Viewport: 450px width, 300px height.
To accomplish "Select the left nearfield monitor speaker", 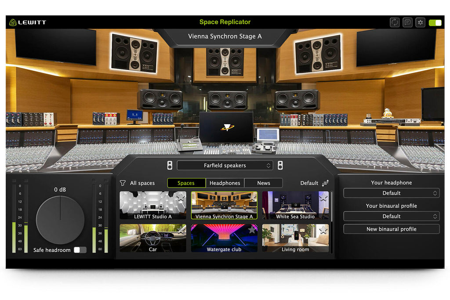I will [161, 99].
